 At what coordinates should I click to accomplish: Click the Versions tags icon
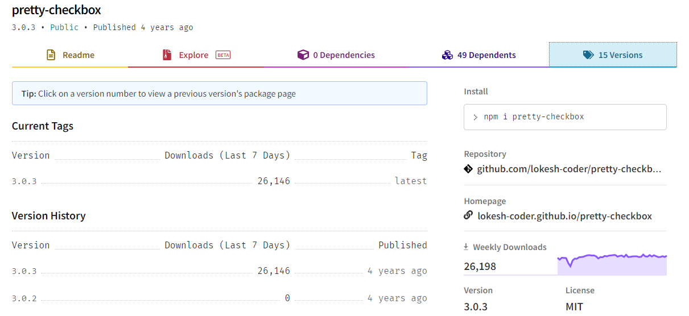[588, 55]
